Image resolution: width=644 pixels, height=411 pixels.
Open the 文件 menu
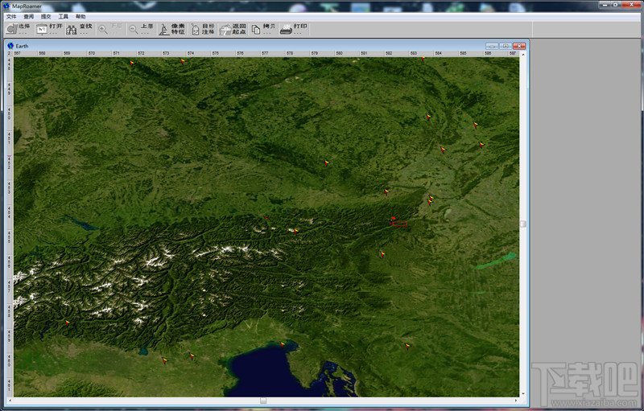pos(11,16)
